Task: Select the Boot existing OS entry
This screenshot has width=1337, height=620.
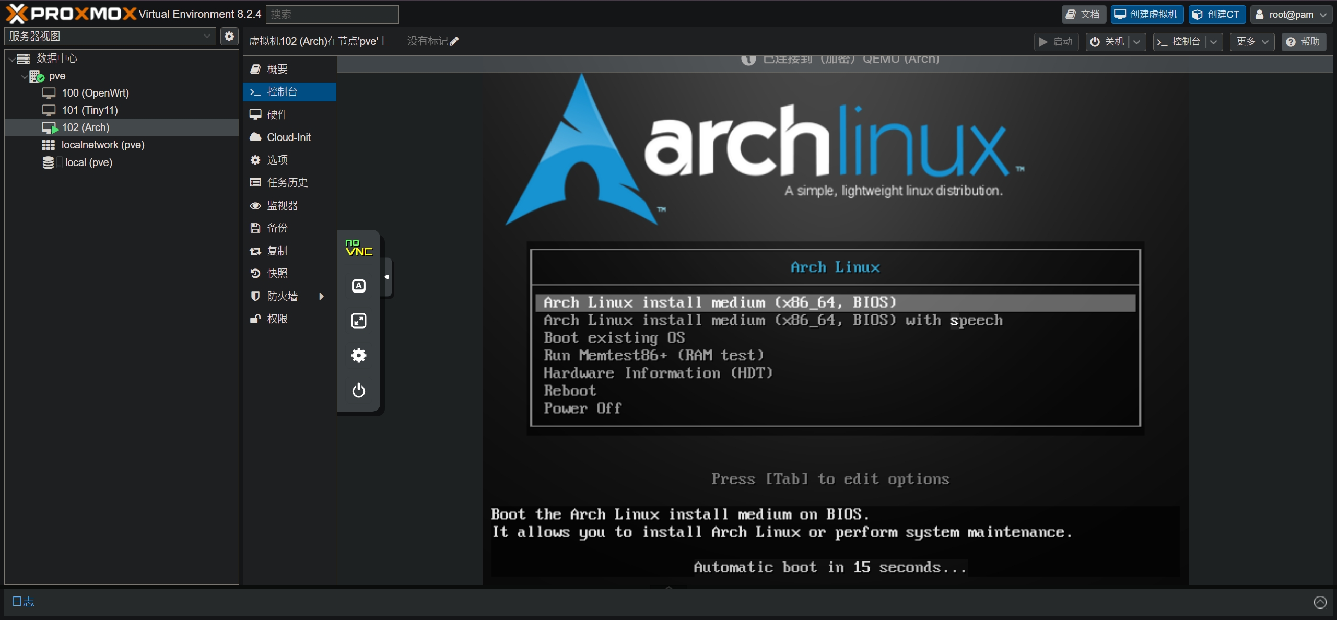Action: coord(835,338)
